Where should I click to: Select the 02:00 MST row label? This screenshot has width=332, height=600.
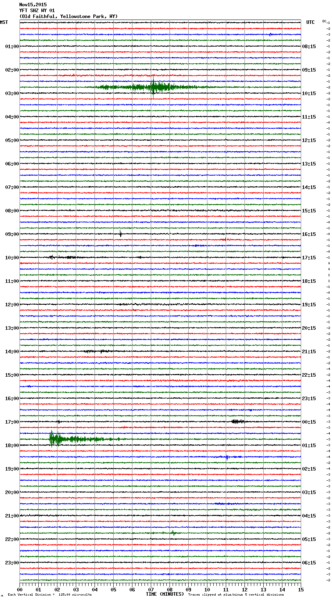point(12,70)
